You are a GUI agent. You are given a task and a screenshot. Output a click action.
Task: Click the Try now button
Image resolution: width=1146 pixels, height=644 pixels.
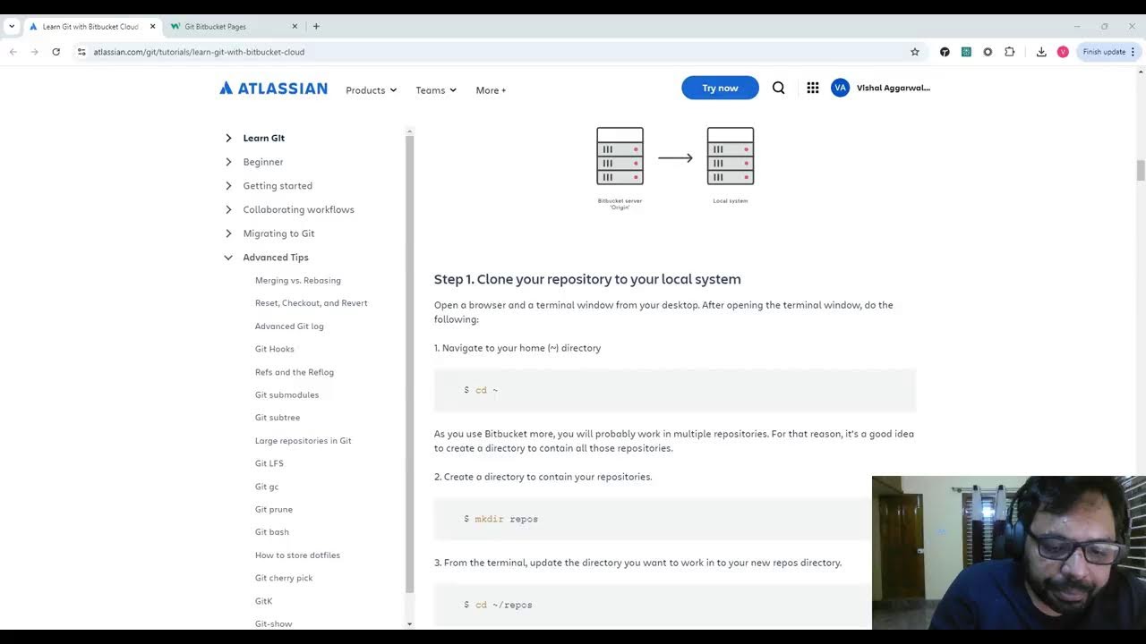tap(720, 88)
